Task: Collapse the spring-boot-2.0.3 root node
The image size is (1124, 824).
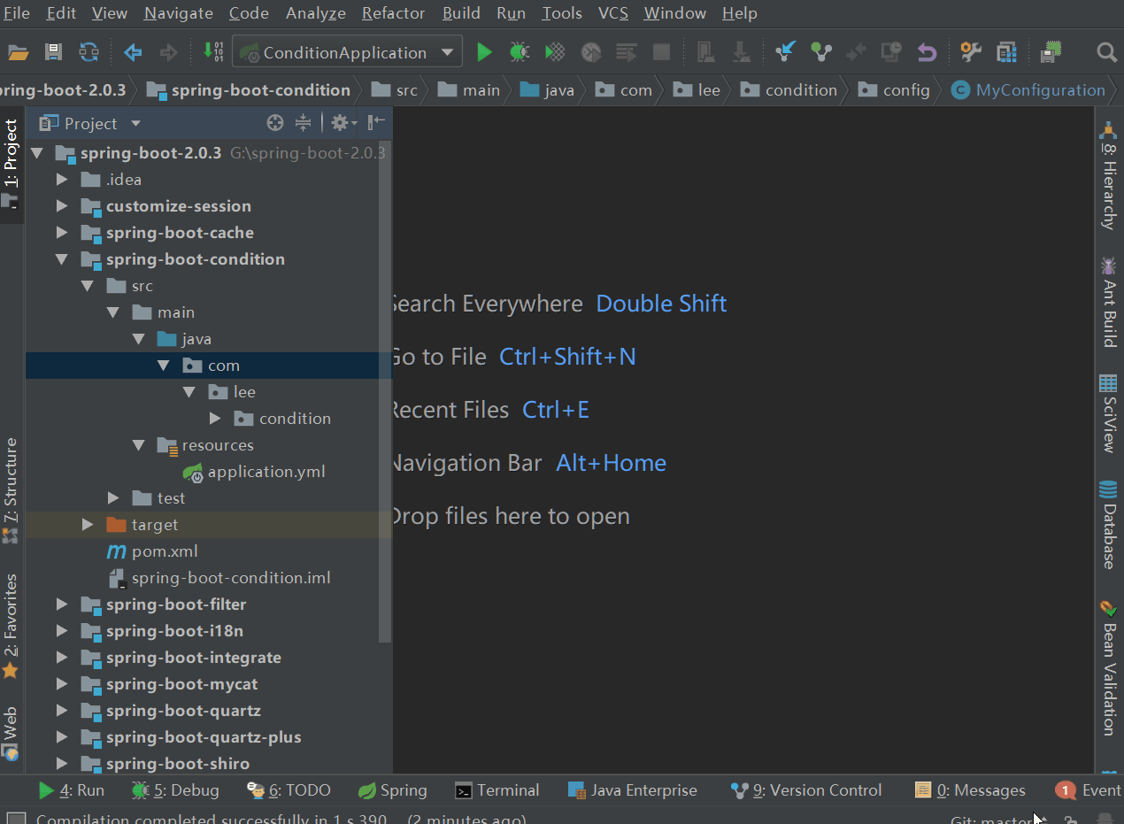Action: click(x=36, y=153)
